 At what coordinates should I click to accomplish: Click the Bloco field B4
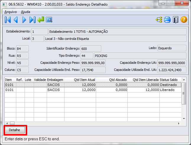pos(22,49)
